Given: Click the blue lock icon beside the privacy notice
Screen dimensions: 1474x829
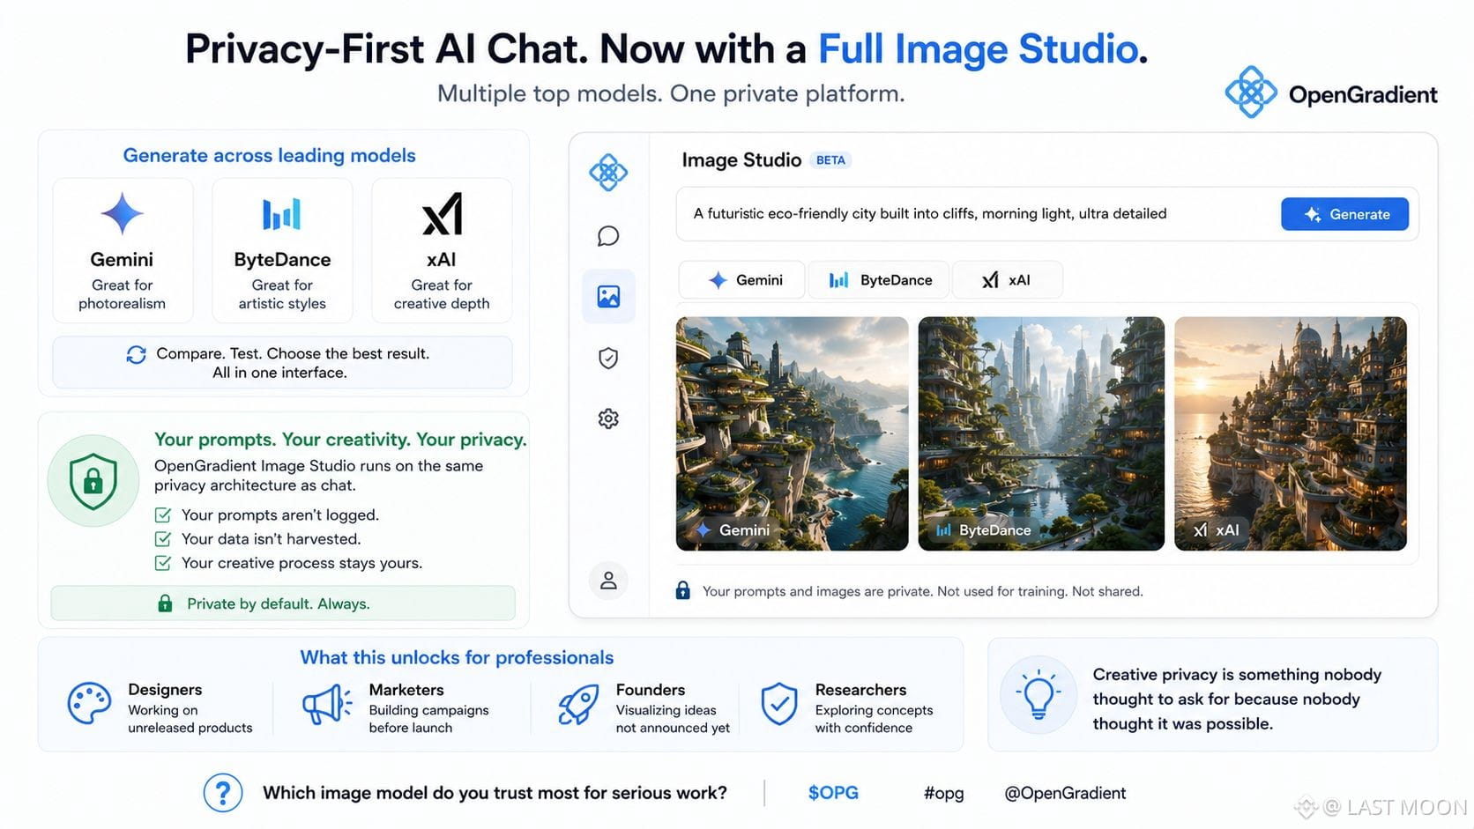Looking at the screenshot, I should 682,590.
